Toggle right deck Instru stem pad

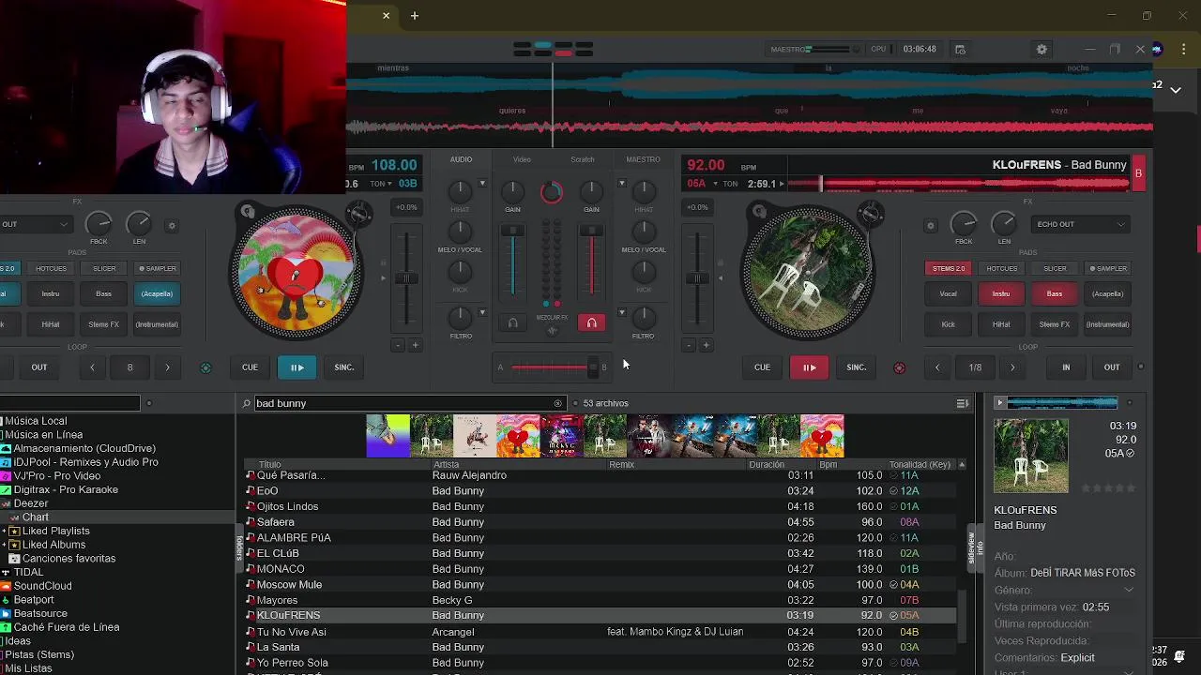click(x=1001, y=294)
